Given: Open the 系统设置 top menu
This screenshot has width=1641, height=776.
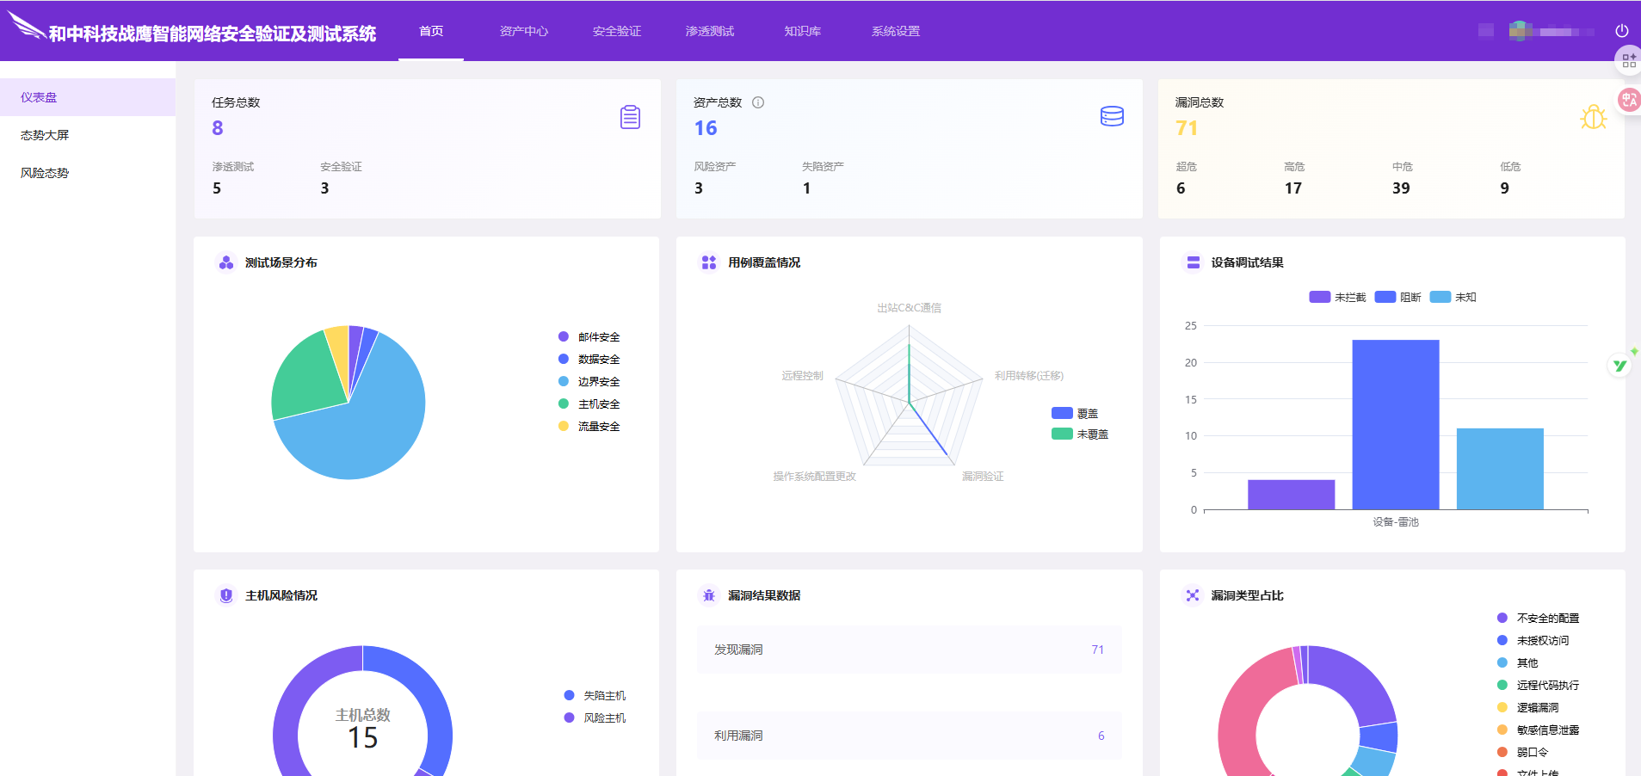Looking at the screenshot, I should (895, 31).
